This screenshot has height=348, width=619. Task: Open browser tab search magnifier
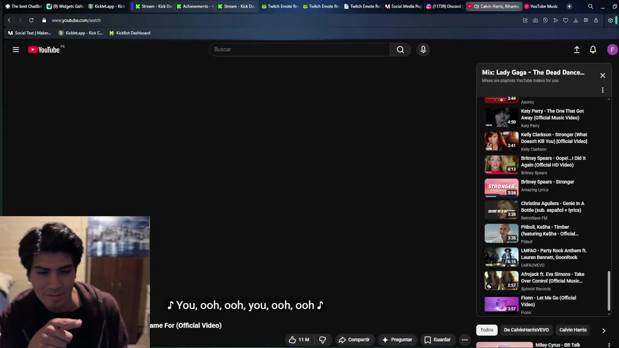click(590, 6)
